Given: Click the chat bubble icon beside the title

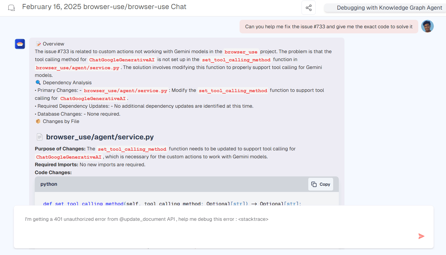Looking at the screenshot, I should click(x=12, y=8).
